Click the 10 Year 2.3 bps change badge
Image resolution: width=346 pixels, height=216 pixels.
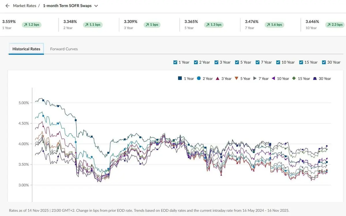pyautogui.click(x=335, y=25)
